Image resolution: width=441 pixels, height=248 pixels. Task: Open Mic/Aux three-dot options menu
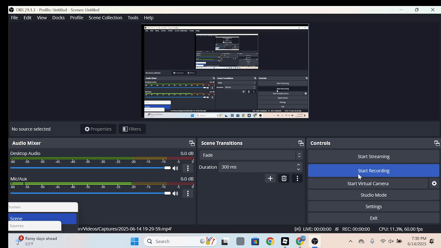point(188,194)
